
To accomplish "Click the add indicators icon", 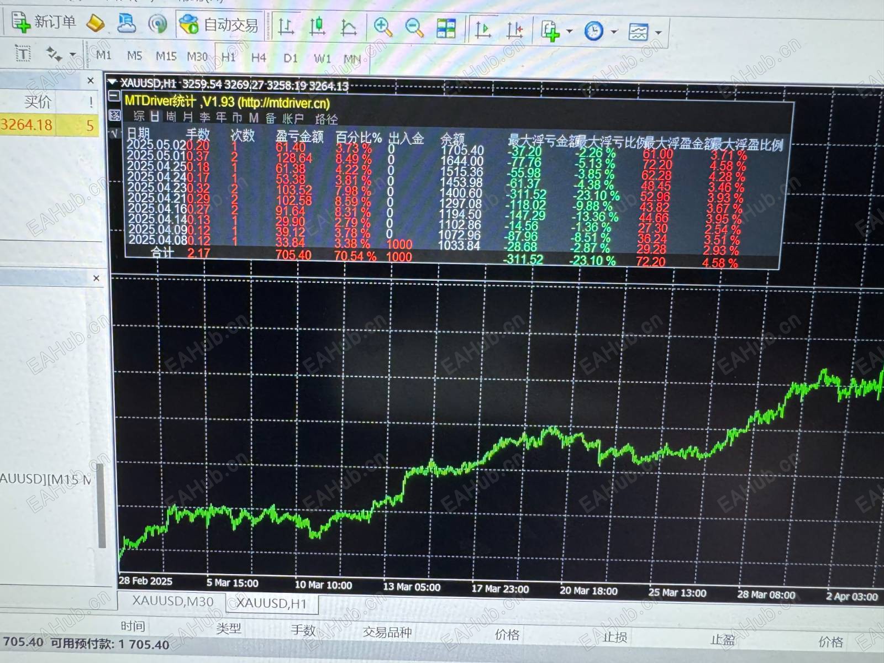I will coord(550,30).
